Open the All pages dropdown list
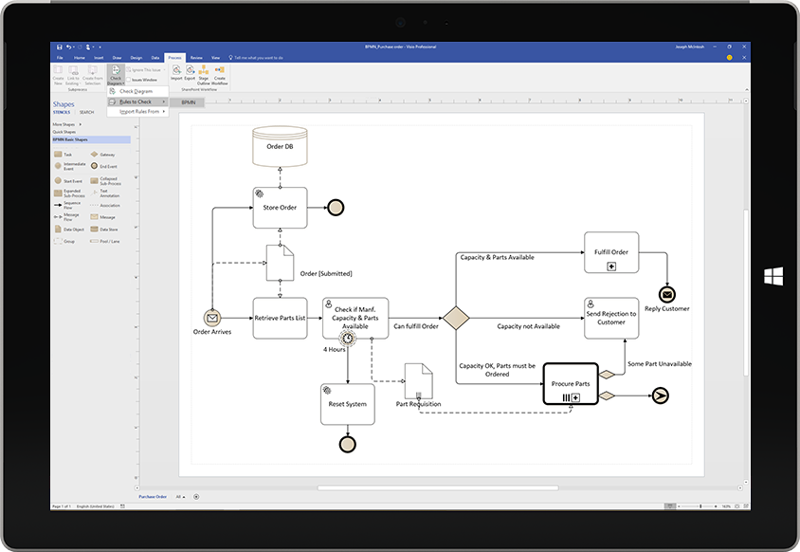The height and width of the screenshot is (552, 800). point(179,496)
